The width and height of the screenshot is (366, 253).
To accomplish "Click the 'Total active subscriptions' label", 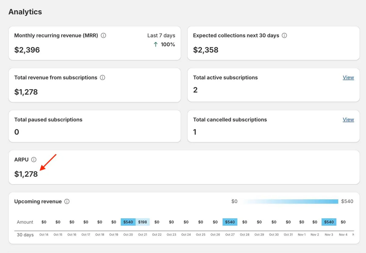I will 225,77.
